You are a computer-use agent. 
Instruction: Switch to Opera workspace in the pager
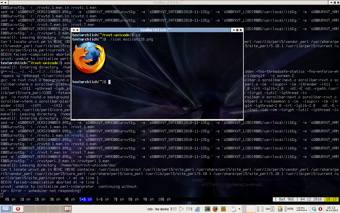click(x=18, y=209)
